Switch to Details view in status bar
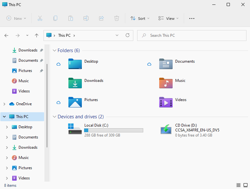The image size is (250, 189). 238,185
